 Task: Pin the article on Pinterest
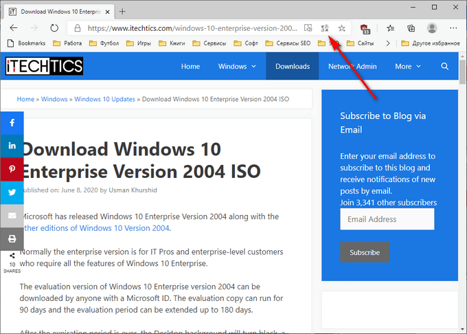click(x=12, y=169)
